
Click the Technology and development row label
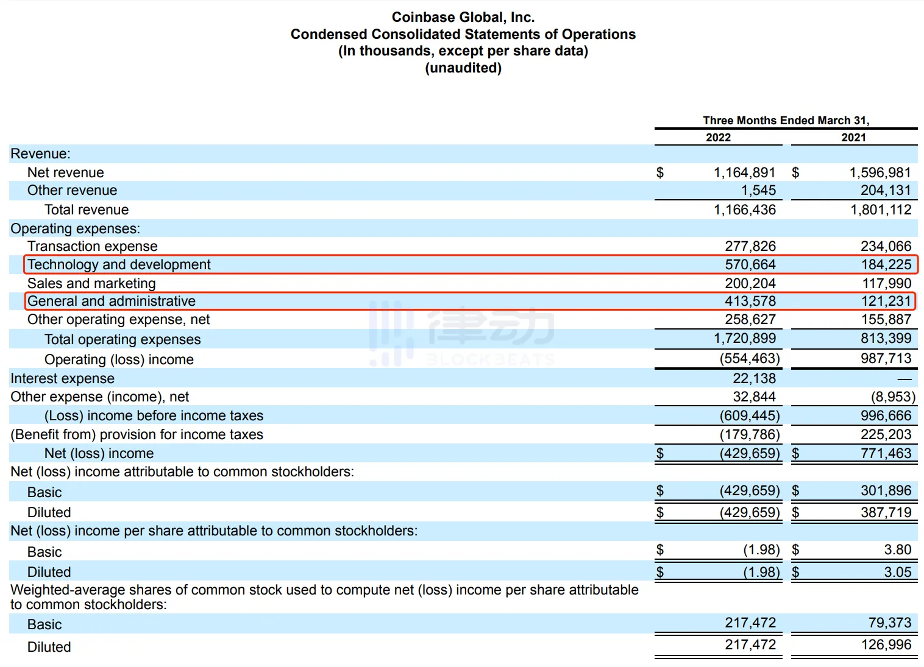coord(119,265)
